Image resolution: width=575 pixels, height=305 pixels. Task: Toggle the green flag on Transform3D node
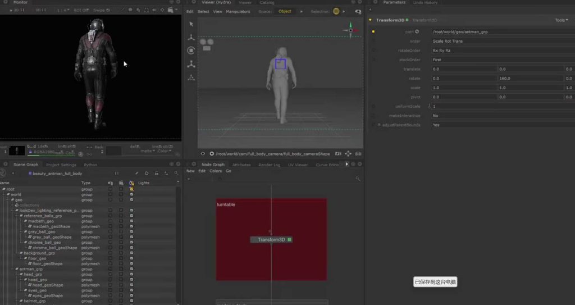[x=290, y=240]
